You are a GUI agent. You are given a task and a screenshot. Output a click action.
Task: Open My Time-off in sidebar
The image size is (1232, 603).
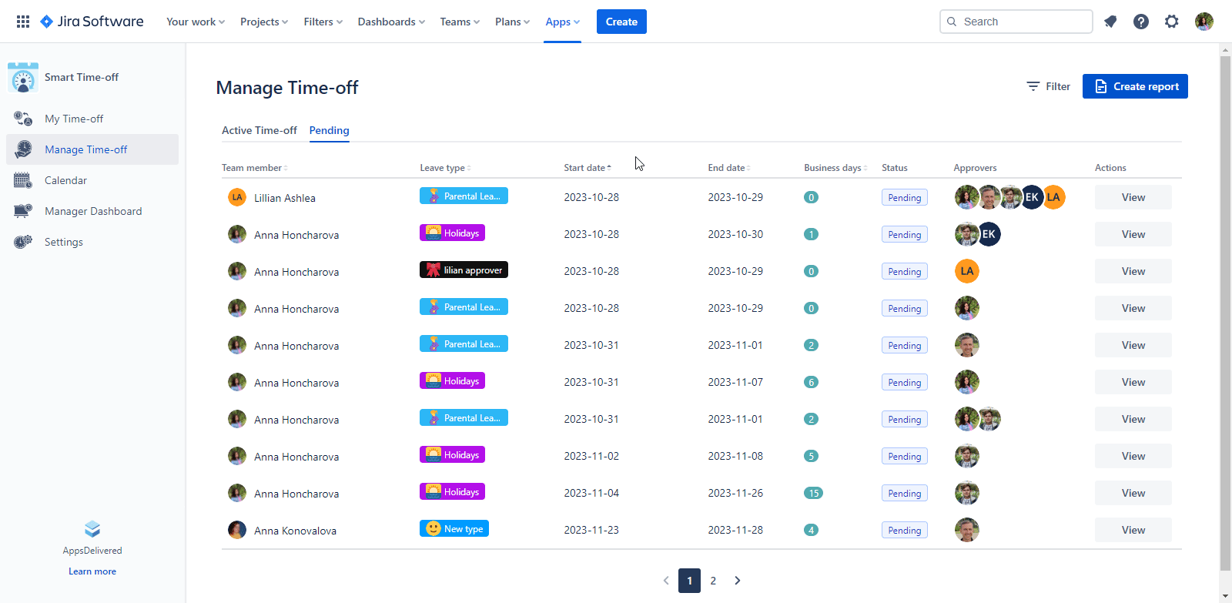(x=74, y=119)
